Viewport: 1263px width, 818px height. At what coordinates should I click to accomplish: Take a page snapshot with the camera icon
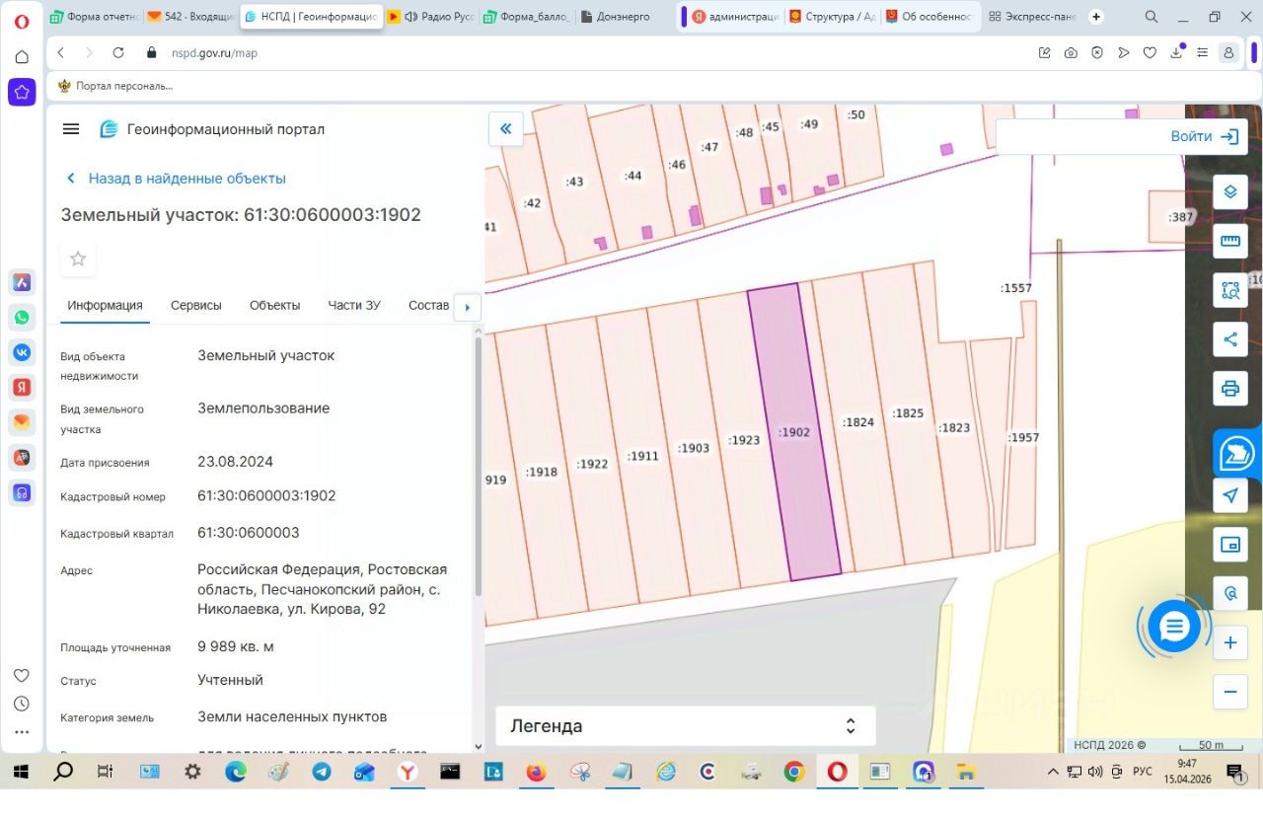point(1071,53)
